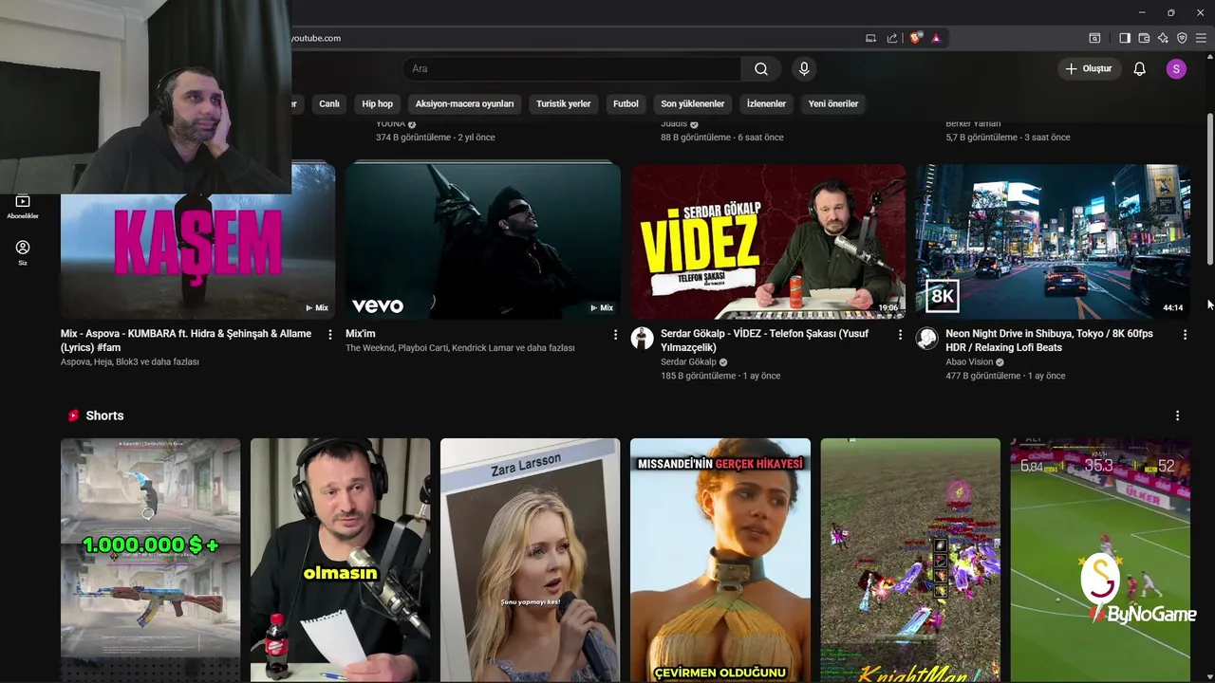Viewport: 1215px width, 683px height.
Task: Open more options for Aspova KUMBARA mix
Action: [x=330, y=335]
